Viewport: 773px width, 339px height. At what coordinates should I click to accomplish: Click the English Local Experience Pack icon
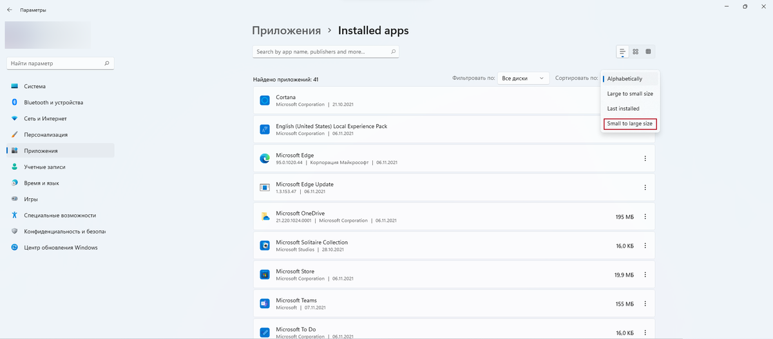coord(265,129)
